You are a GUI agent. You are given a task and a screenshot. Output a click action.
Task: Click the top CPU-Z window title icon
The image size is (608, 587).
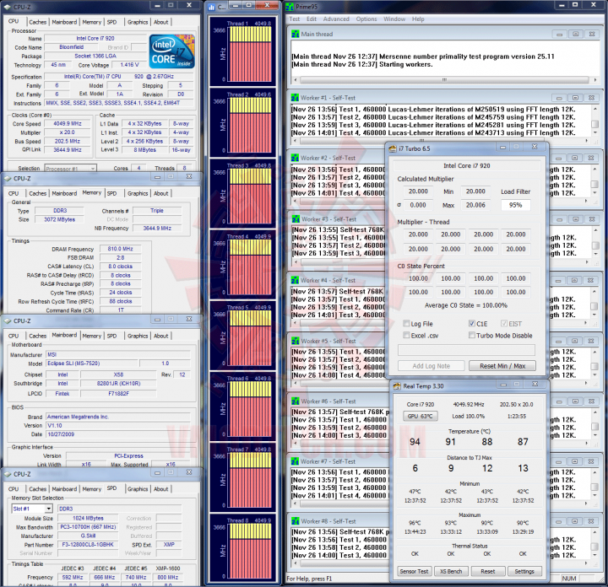[x=7, y=7]
